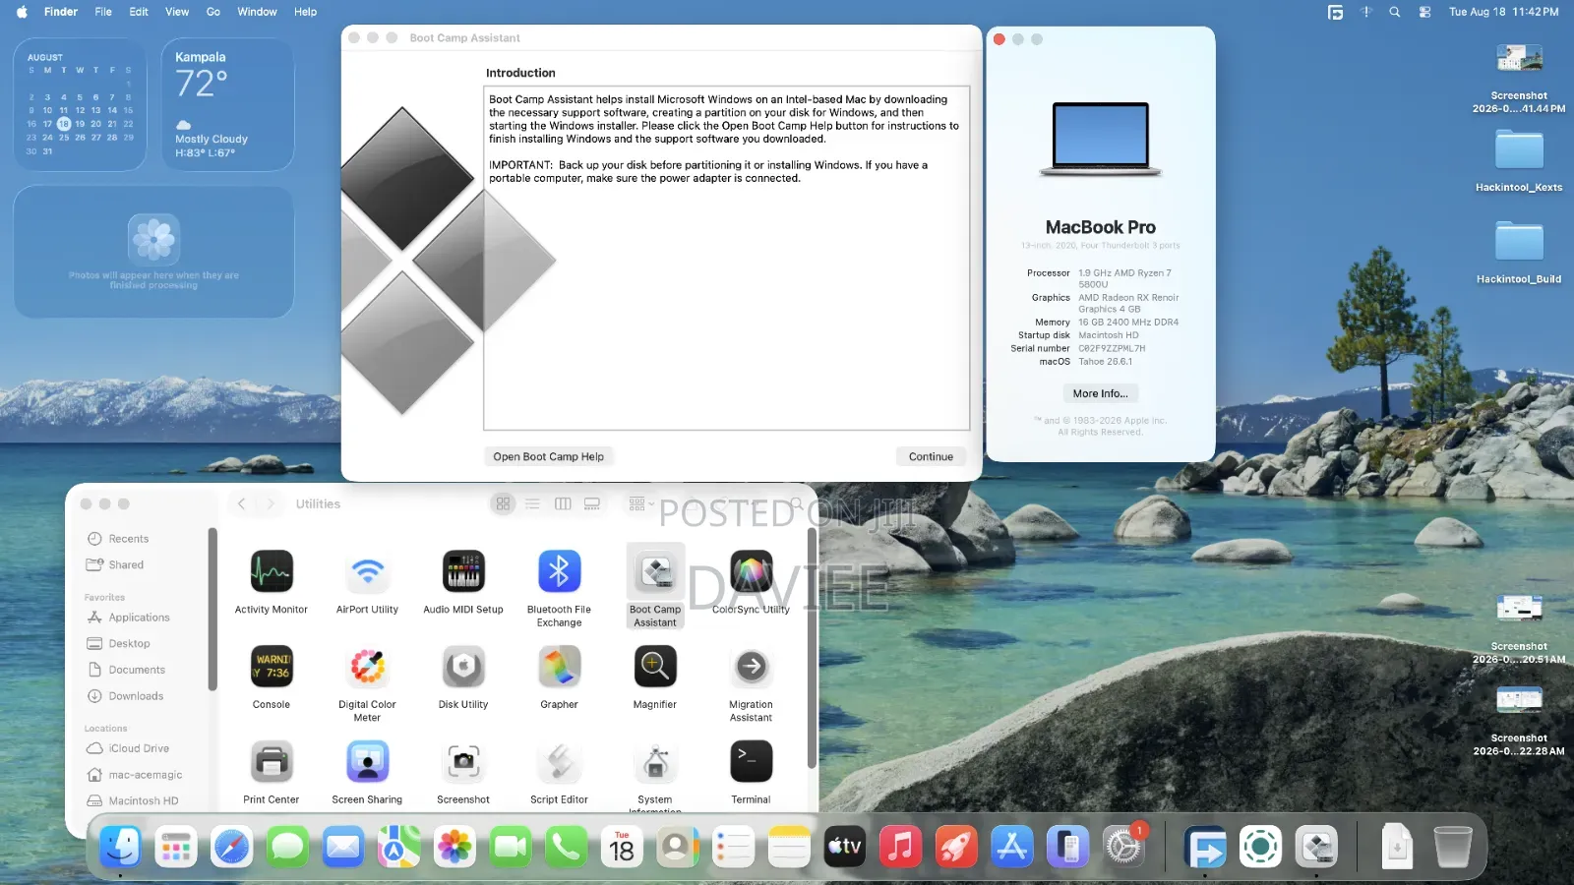
Task: Open Activity Monitor in the Utilities folder
Action: click(x=272, y=571)
